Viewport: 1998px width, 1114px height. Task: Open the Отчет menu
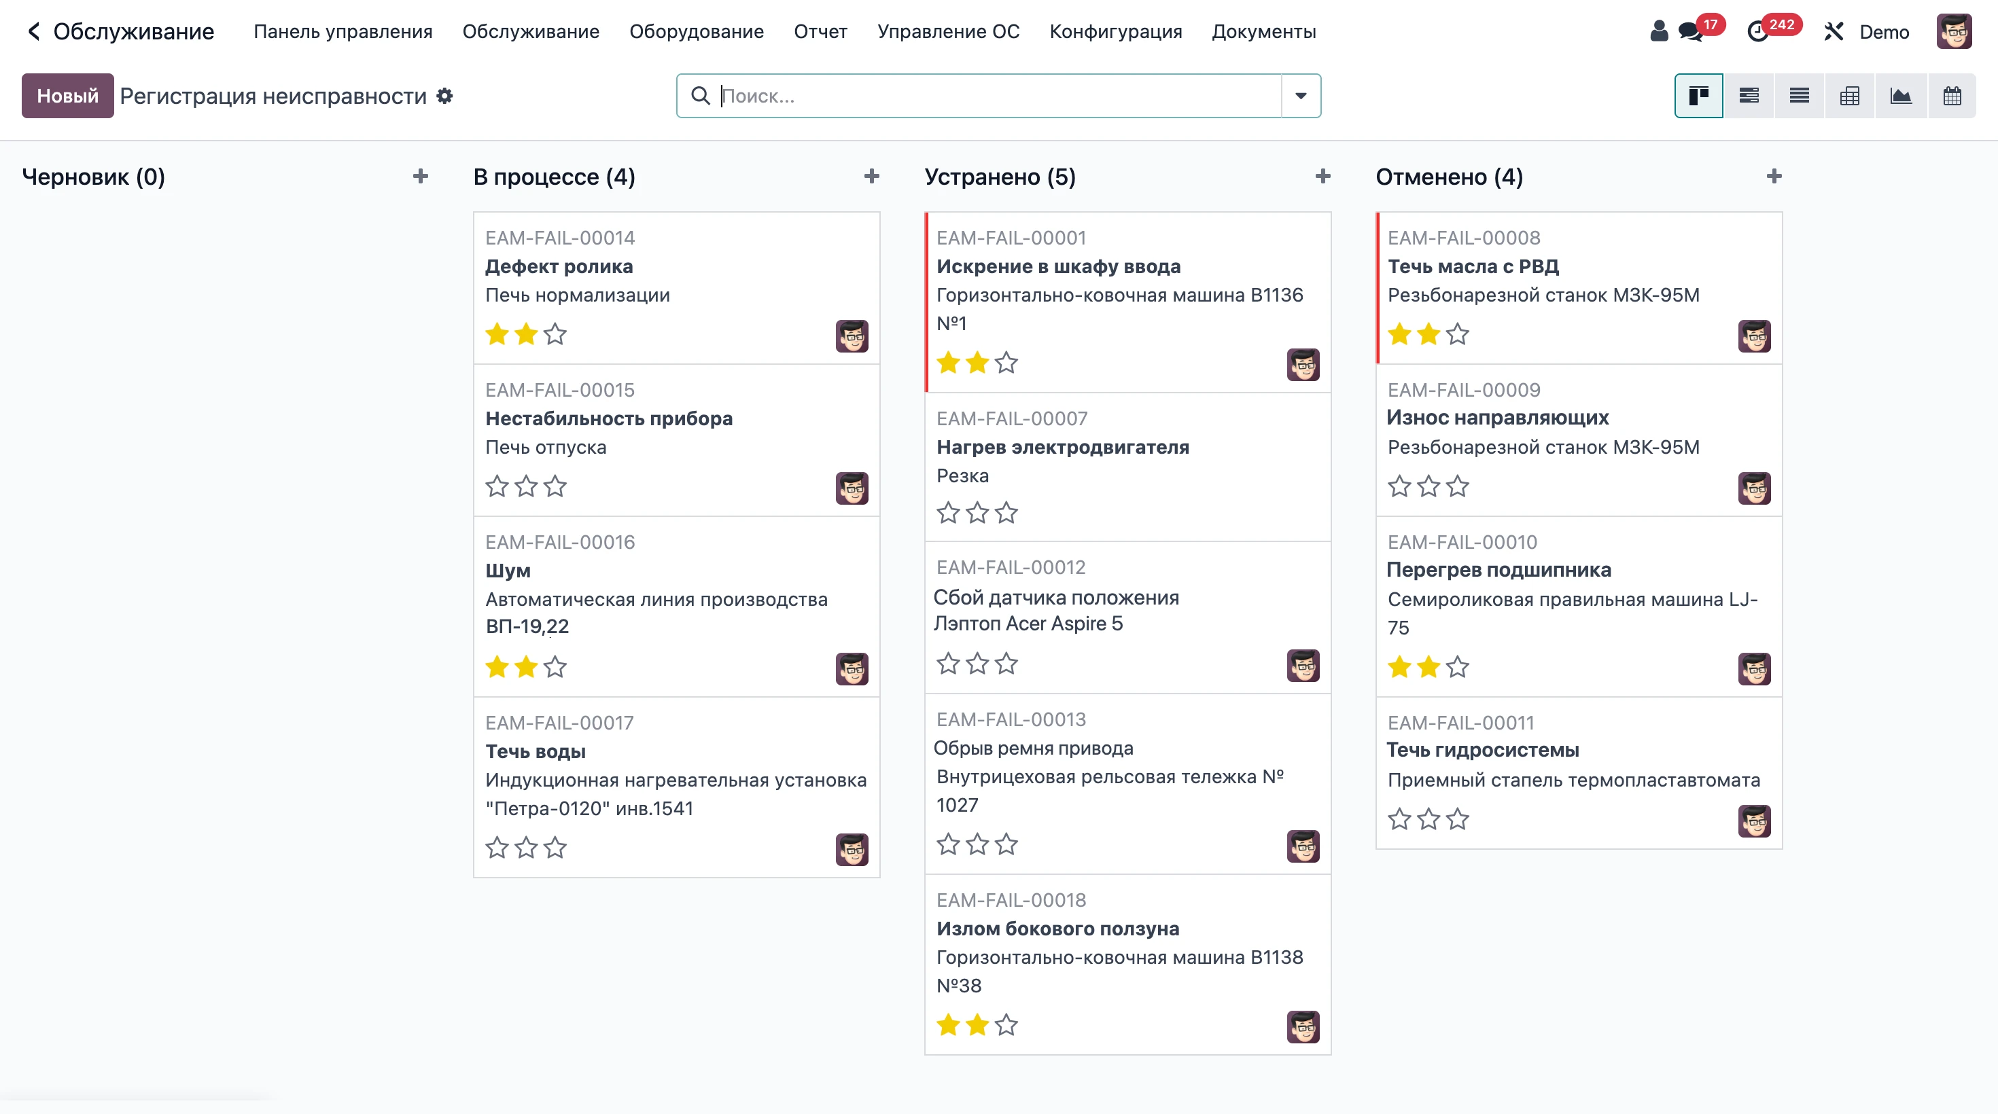click(x=821, y=32)
